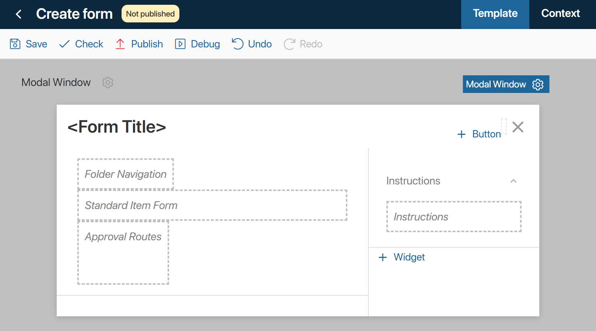Click the back arrow beside Create form

(x=18, y=14)
